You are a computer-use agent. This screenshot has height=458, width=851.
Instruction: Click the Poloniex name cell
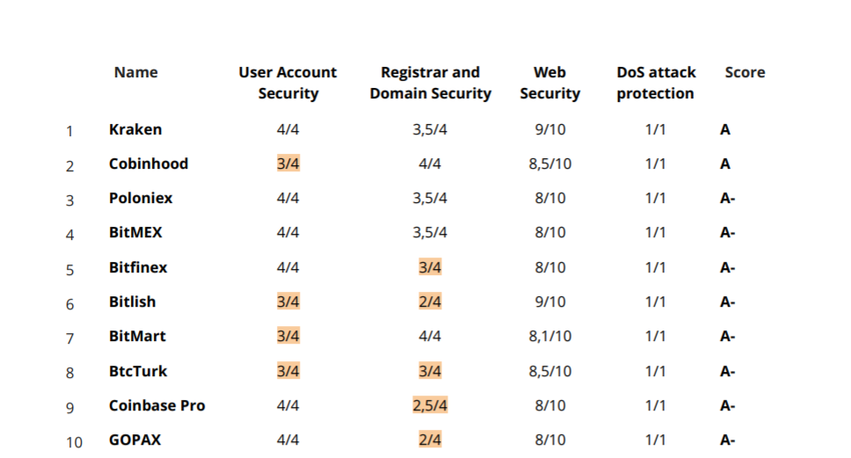coord(141,198)
